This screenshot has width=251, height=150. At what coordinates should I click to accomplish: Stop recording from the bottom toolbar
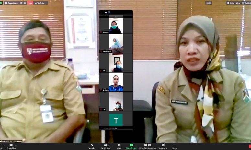[x=150, y=145]
